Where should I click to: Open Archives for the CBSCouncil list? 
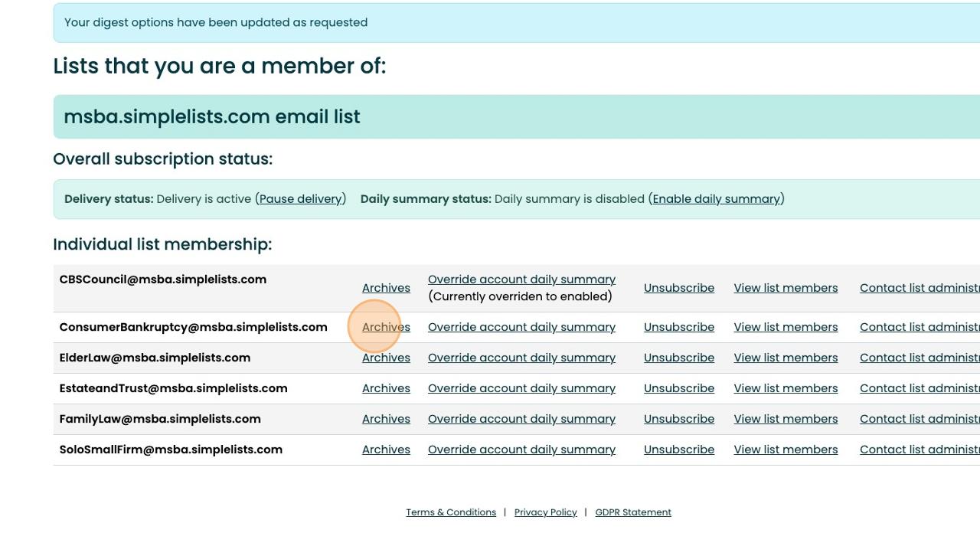386,288
